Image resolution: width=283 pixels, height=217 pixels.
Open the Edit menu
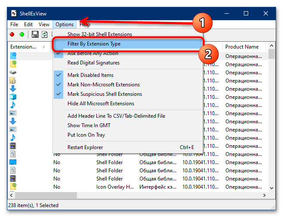pos(28,24)
